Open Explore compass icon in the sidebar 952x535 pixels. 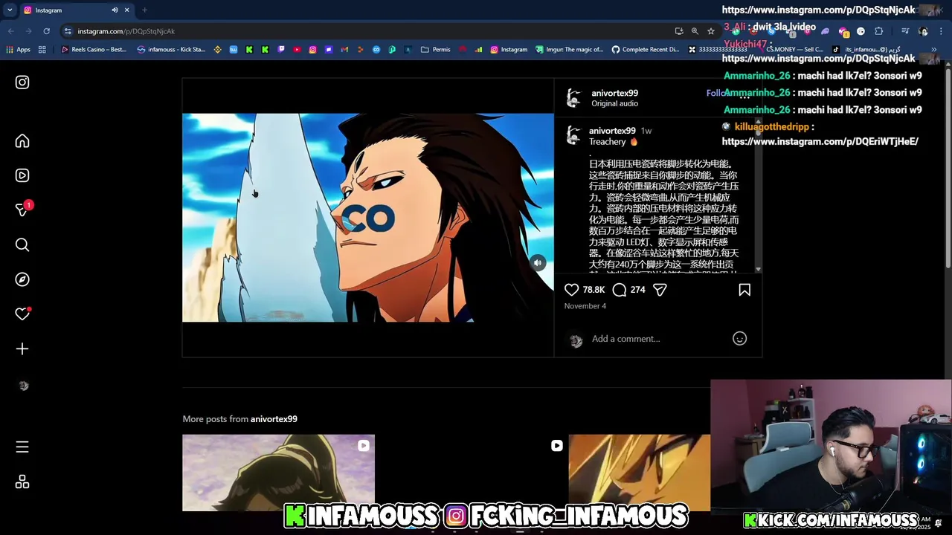(22, 279)
